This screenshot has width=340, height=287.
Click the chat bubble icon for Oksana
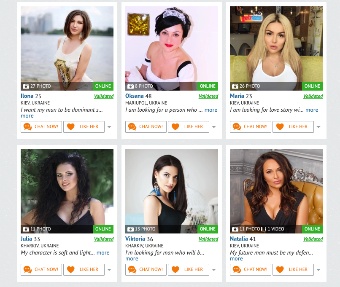[132, 127]
